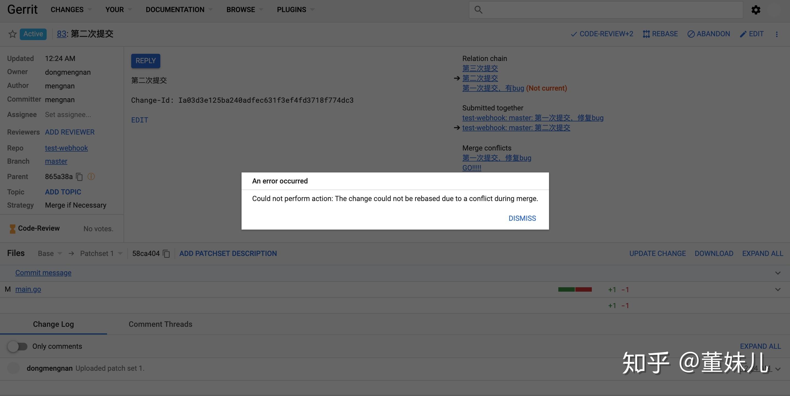790x396 pixels.
Task: Star the change 第二次提交
Action: (12, 34)
